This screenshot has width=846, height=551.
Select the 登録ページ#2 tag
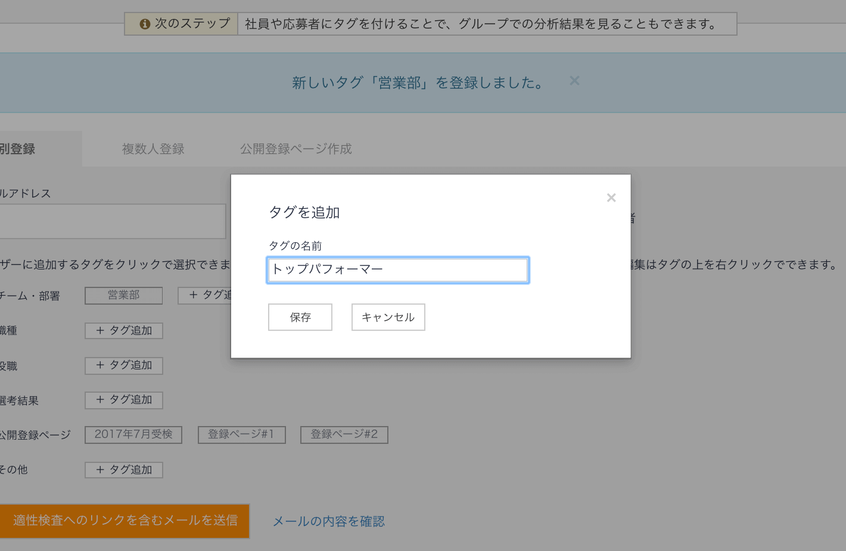click(x=344, y=434)
